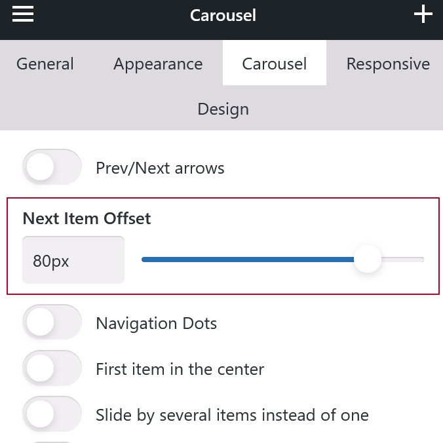Click the plus icon in header

423,14
